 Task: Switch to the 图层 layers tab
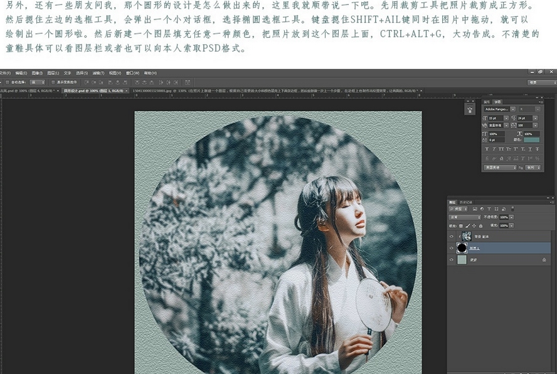452,202
